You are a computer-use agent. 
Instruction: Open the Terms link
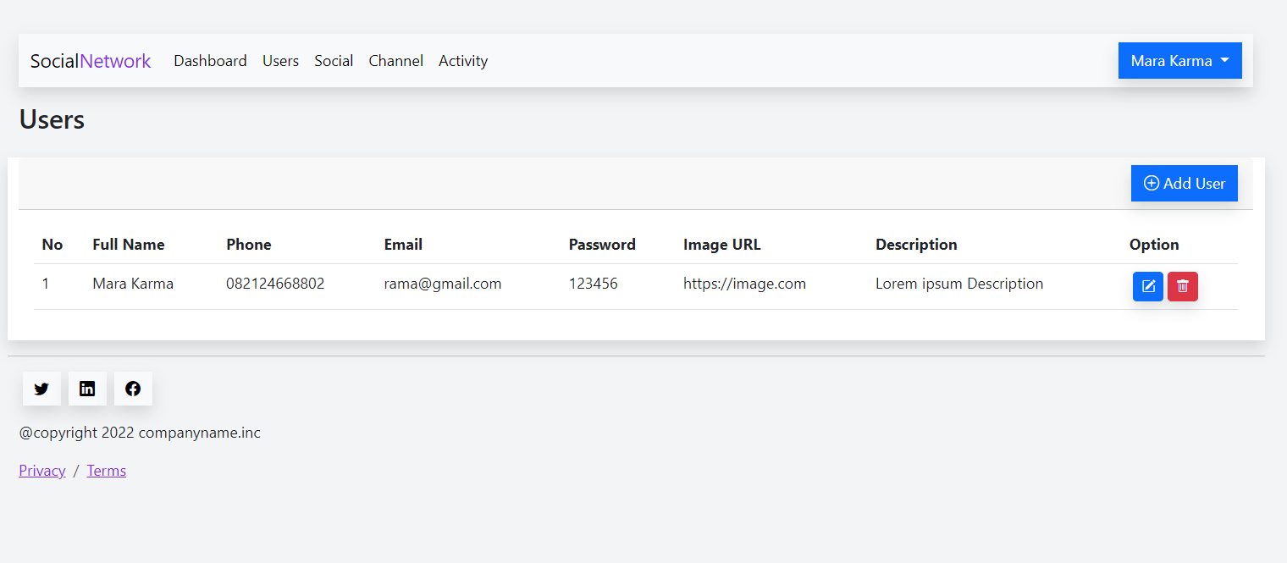click(x=107, y=471)
